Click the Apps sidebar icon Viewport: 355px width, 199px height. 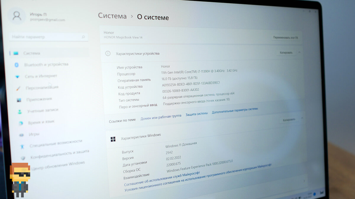tap(19, 100)
